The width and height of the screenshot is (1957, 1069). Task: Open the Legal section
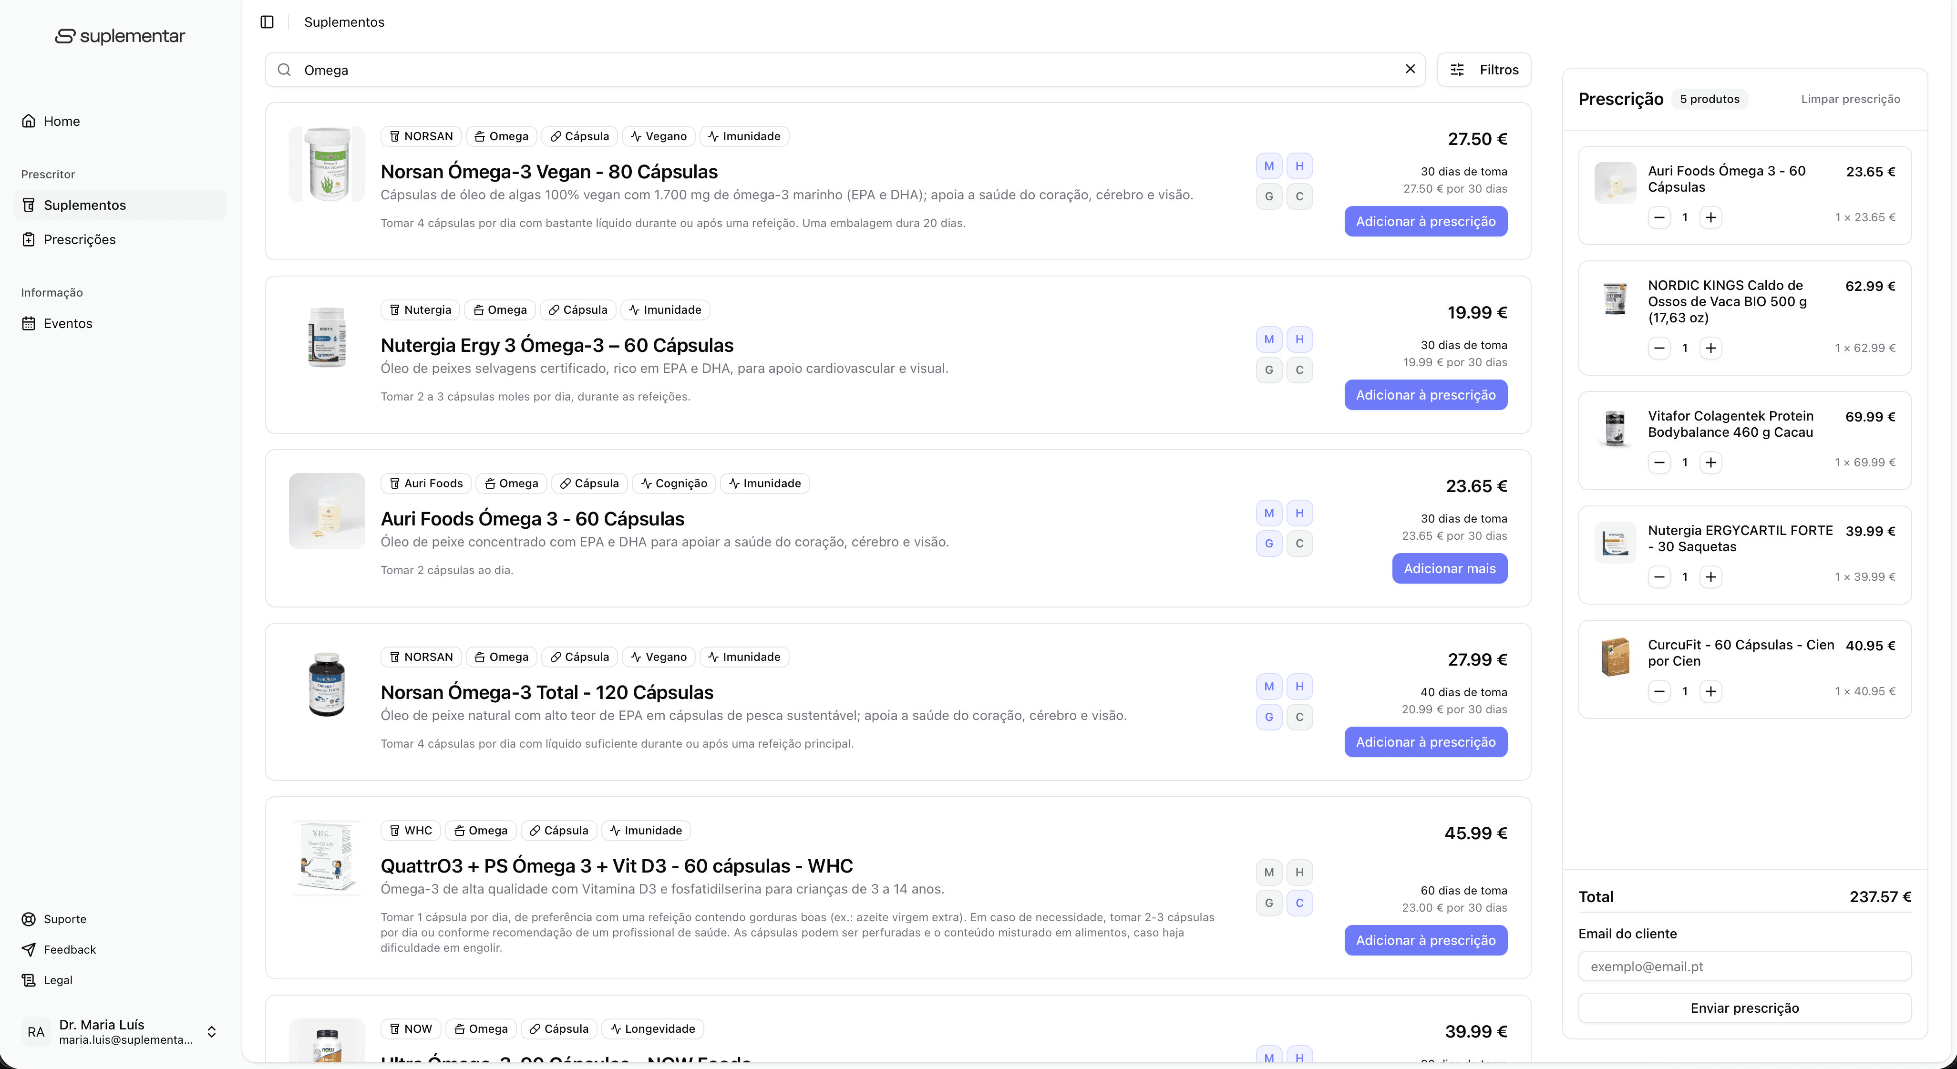[58, 979]
